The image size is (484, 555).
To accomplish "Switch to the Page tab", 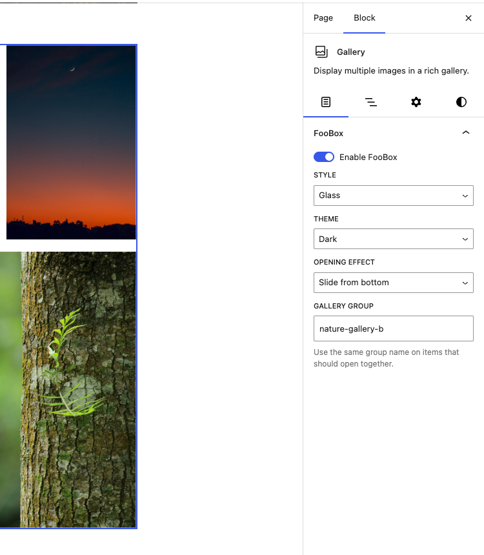I will coord(323,17).
